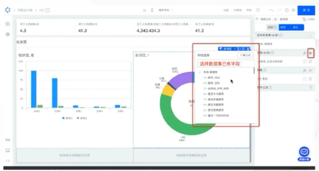Click the 柱状图_老 chart title
The height and width of the screenshot is (171, 319).
point(26,55)
